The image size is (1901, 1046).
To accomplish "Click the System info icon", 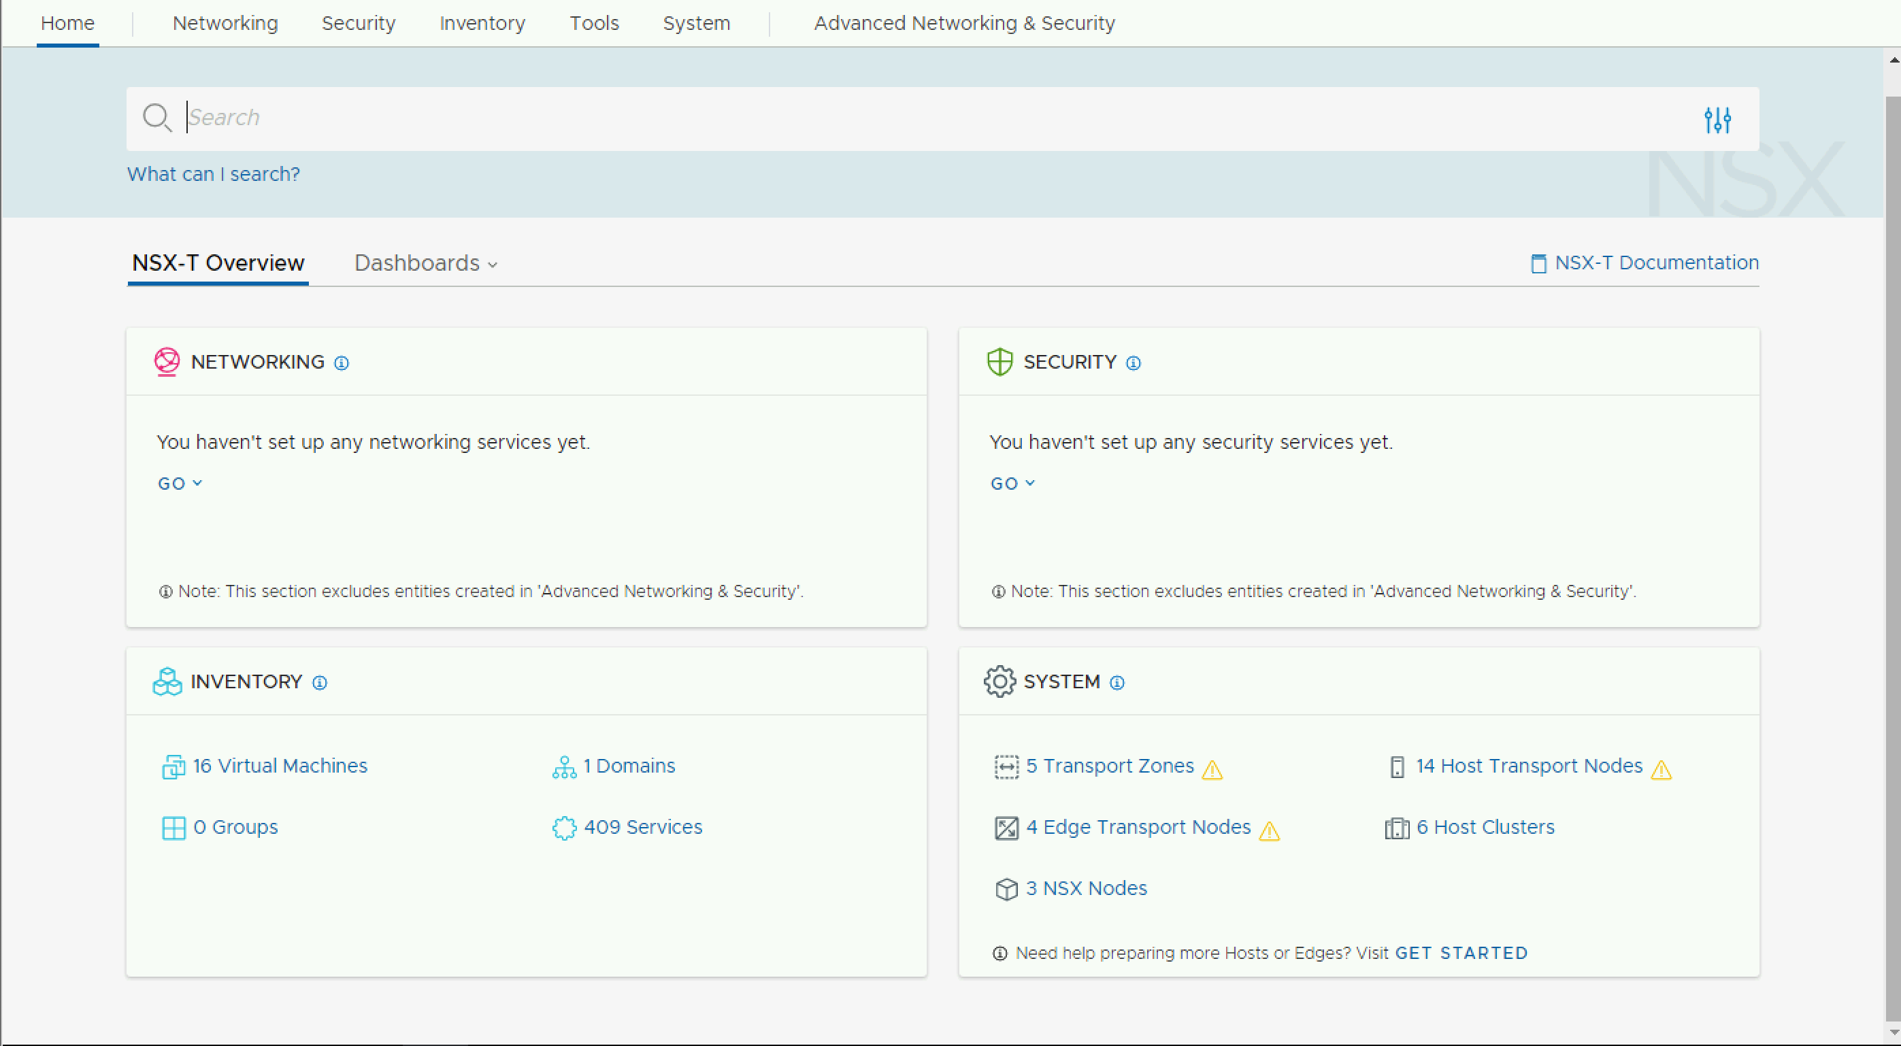I will click(1117, 682).
